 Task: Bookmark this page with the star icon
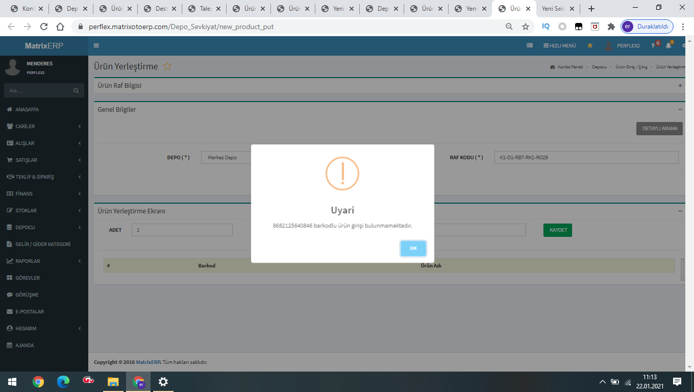click(525, 27)
